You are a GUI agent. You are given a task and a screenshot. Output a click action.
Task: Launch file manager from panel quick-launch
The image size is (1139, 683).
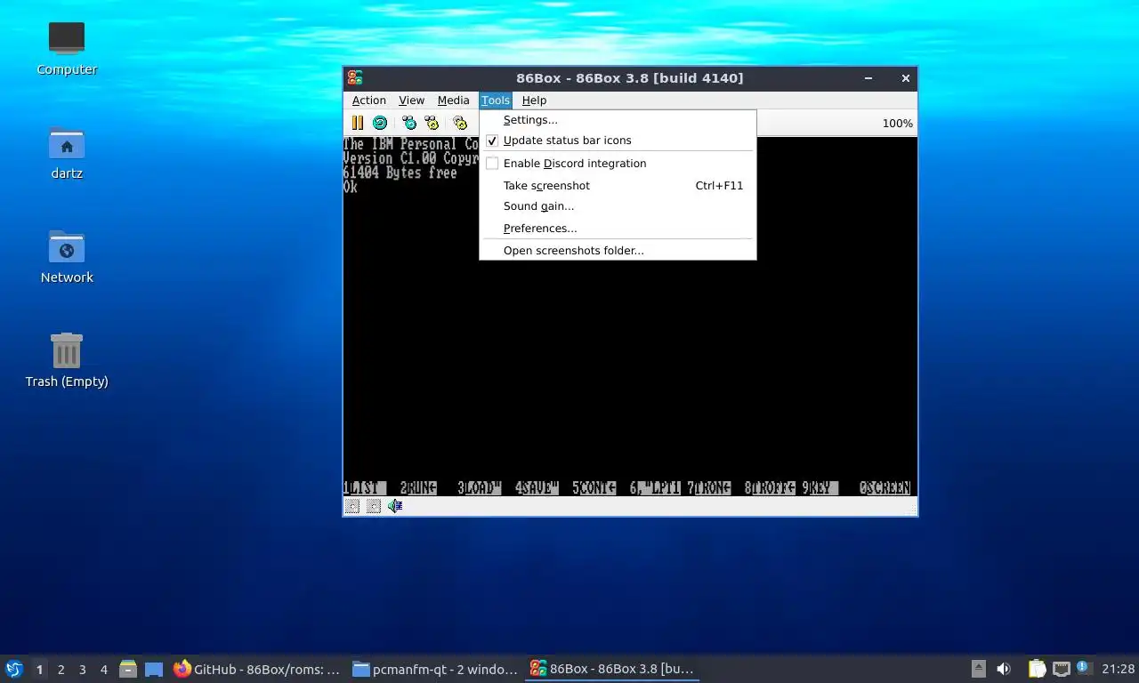click(x=128, y=669)
